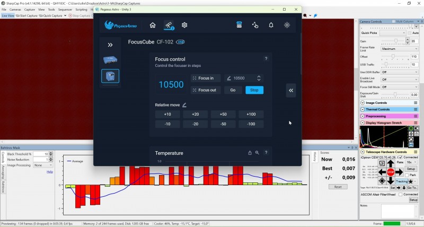The width and height of the screenshot is (424, 227).
Task: Toggle the Auto checkbox beside Quick Picks
Action: [x=409, y=33]
